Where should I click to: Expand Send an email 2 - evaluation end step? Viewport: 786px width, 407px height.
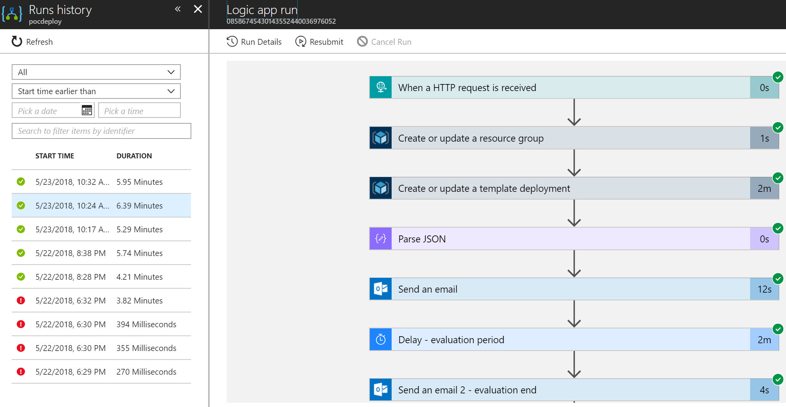coord(574,390)
